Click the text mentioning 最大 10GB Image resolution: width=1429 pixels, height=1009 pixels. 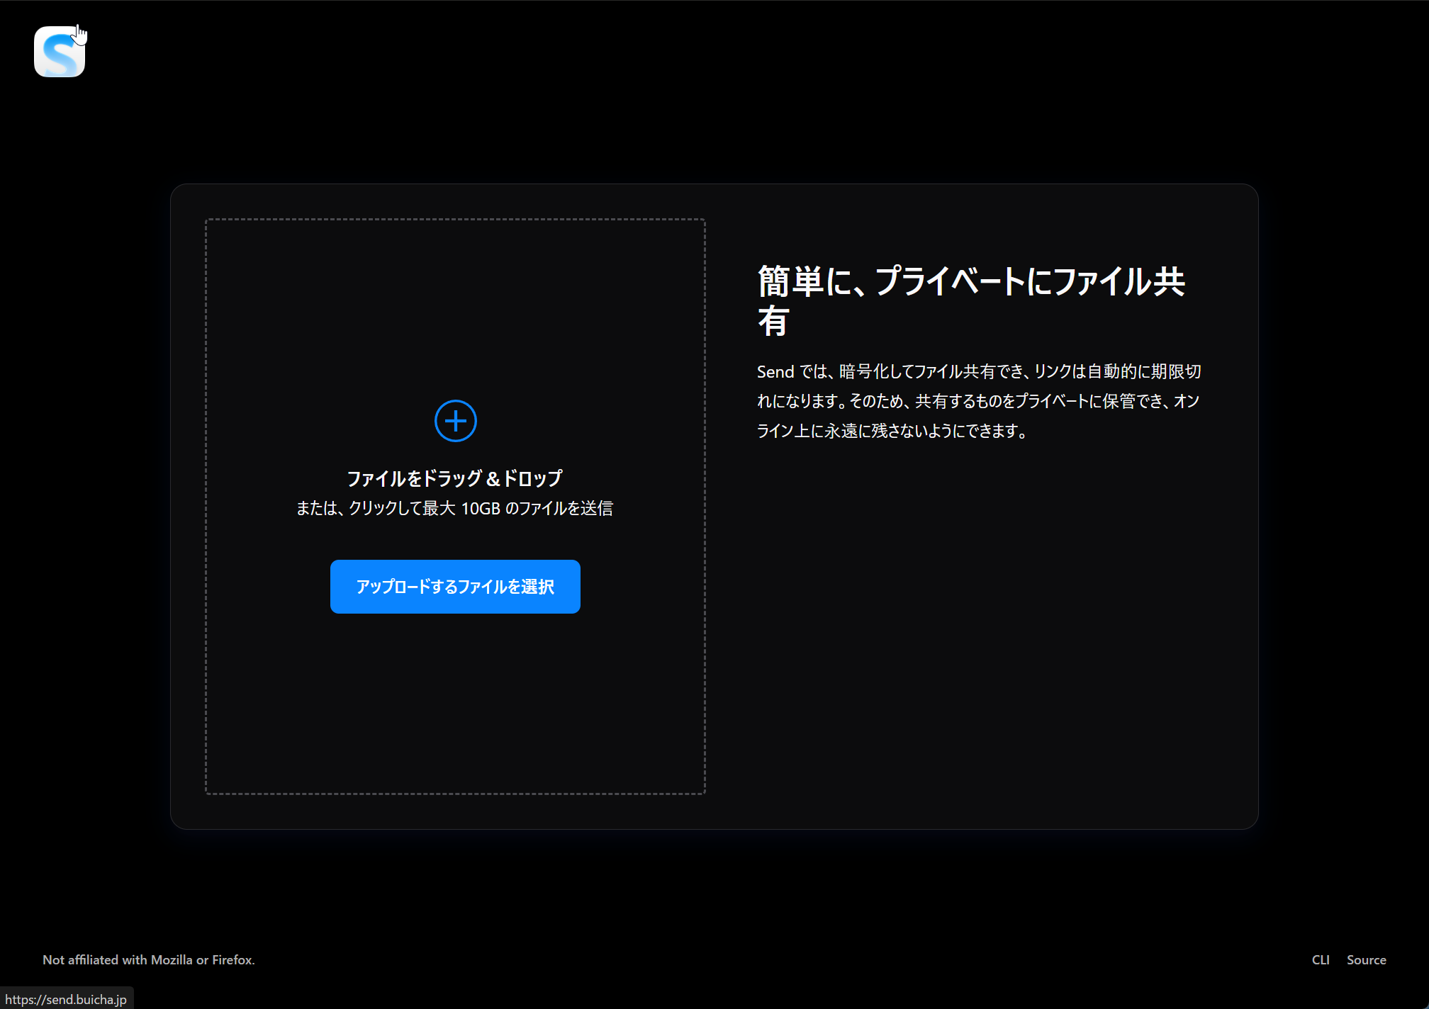pos(454,508)
